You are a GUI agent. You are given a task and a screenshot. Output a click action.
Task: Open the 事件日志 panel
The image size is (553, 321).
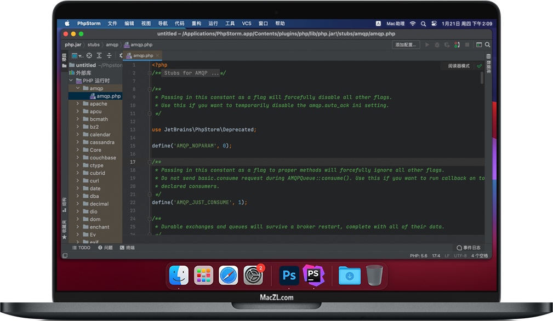(x=469, y=248)
